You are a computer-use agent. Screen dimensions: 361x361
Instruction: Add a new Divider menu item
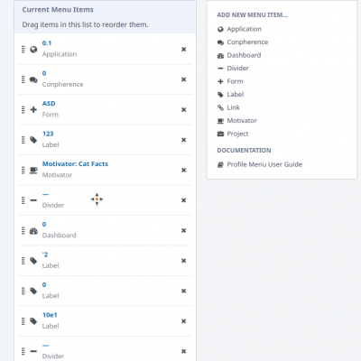tap(237, 68)
